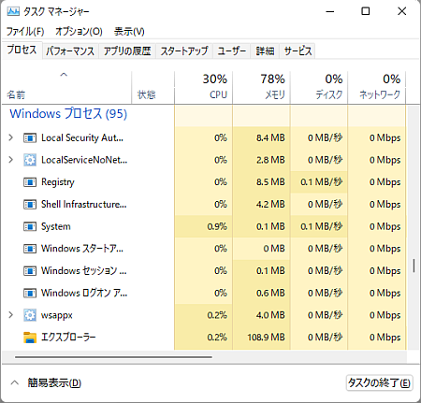Click the 2.8 MB memory value
Image resolution: width=421 pixels, height=403 pixels.
tap(270, 160)
